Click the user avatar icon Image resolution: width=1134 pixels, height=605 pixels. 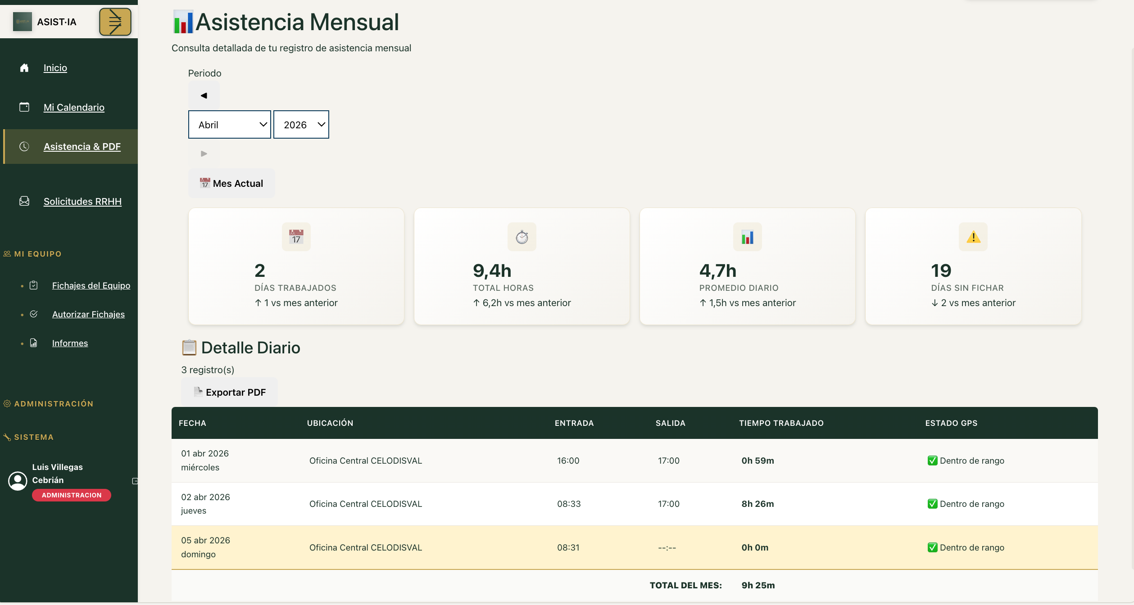pyautogui.click(x=18, y=481)
